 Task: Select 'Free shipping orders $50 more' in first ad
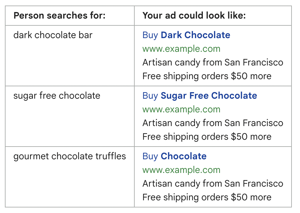207,76
